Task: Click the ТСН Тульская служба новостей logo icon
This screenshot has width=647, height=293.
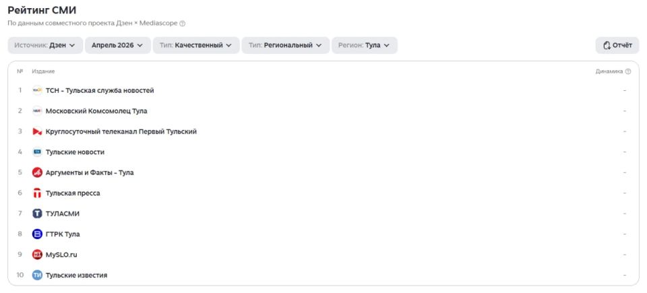Action: pos(37,90)
